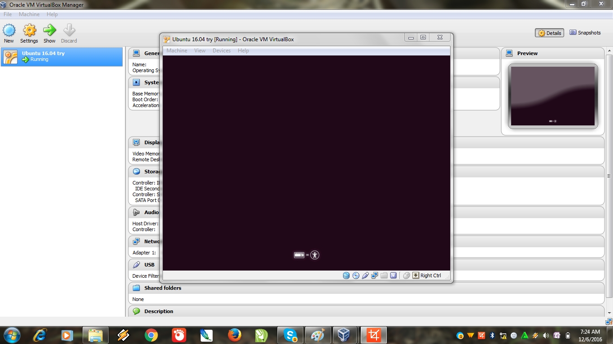Click the accessibility person icon in VM
Viewport: 613px width, 344px height.
(315, 255)
